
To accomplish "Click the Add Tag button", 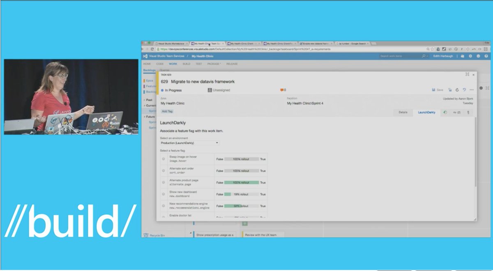I will tap(167, 111).
